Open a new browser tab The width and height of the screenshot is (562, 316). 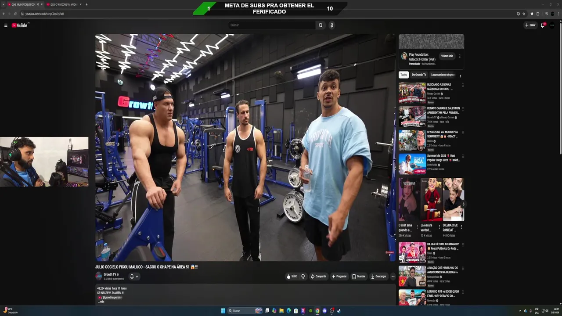[x=86, y=4]
